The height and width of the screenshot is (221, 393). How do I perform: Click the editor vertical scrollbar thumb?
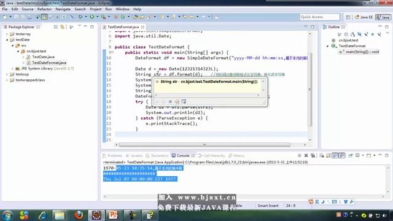click(310, 90)
